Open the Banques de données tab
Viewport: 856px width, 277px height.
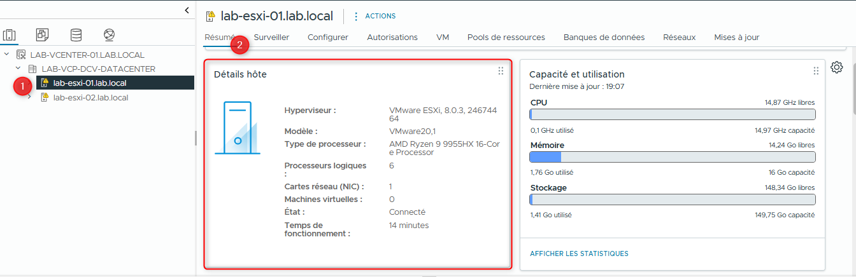(x=604, y=37)
